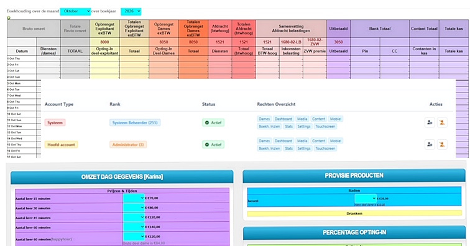Click the 1 Oct Thu Diensten (dames) input cell
The image size is (470, 246).
tap(48, 59)
